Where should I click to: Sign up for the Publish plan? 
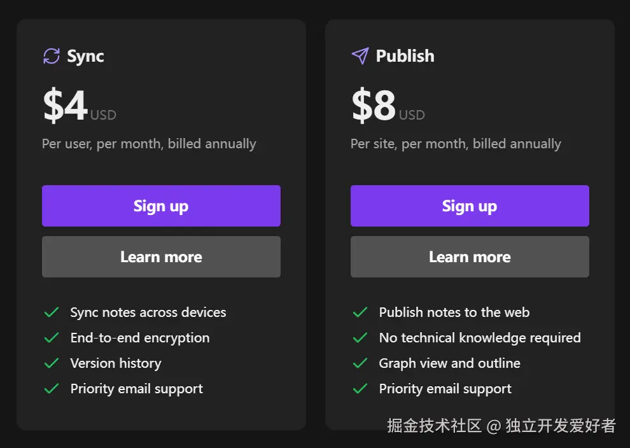tap(470, 206)
